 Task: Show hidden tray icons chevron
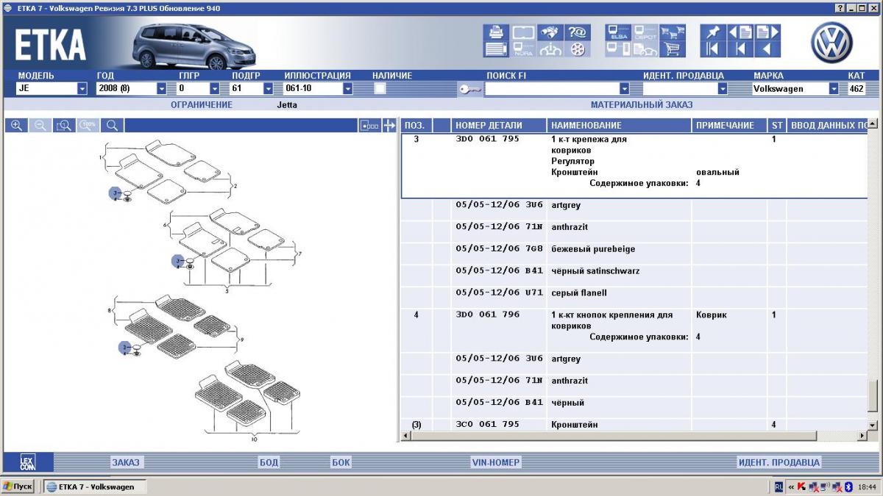pyautogui.click(x=791, y=486)
